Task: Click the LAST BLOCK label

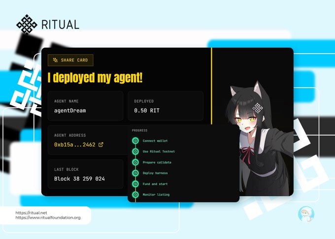Action: [67, 170]
